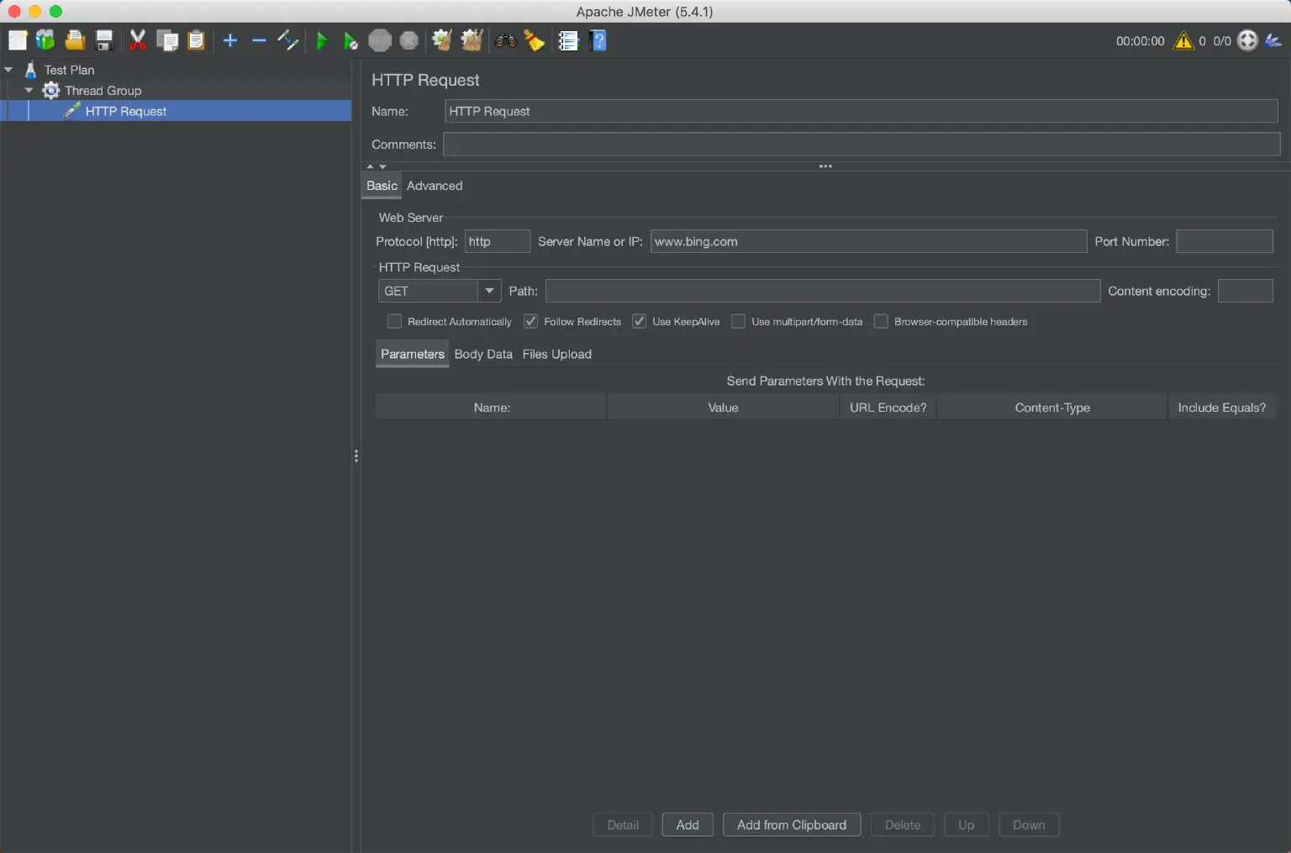Click the Stop test icon
The image size is (1291, 853).
click(380, 40)
